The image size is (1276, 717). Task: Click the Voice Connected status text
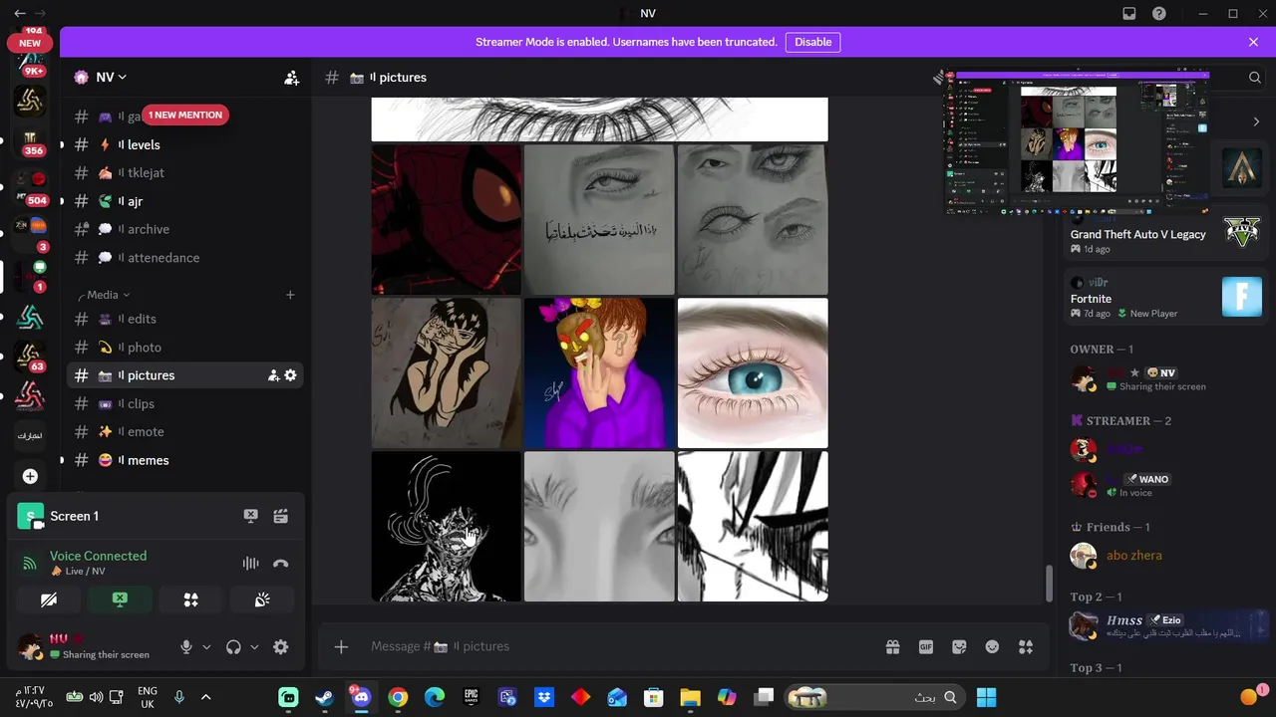98,556
